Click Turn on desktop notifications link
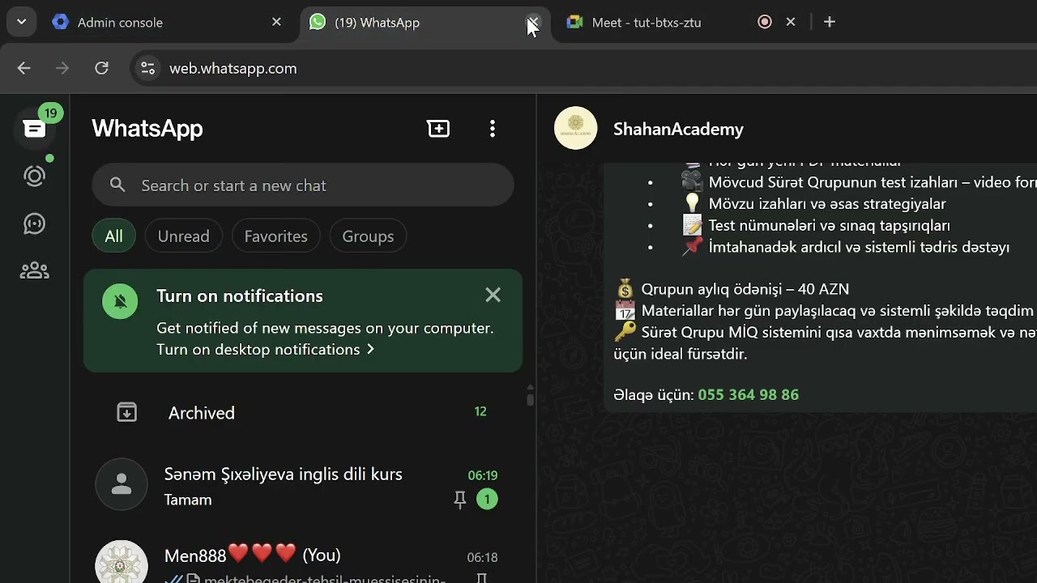Image resolution: width=1037 pixels, height=583 pixels. (x=266, y=350)
